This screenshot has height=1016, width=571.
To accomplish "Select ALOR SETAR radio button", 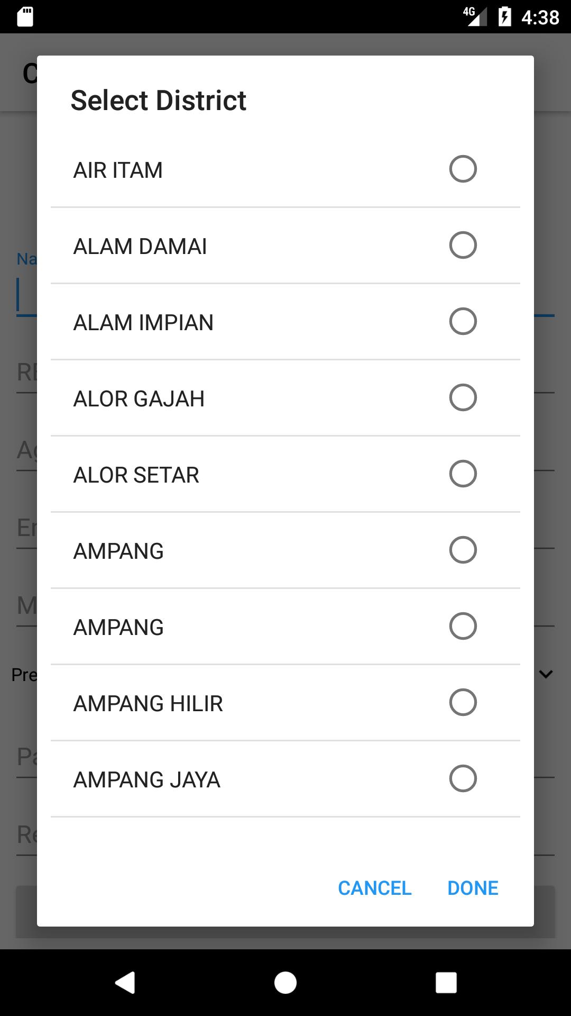I will tap(463, 474).
